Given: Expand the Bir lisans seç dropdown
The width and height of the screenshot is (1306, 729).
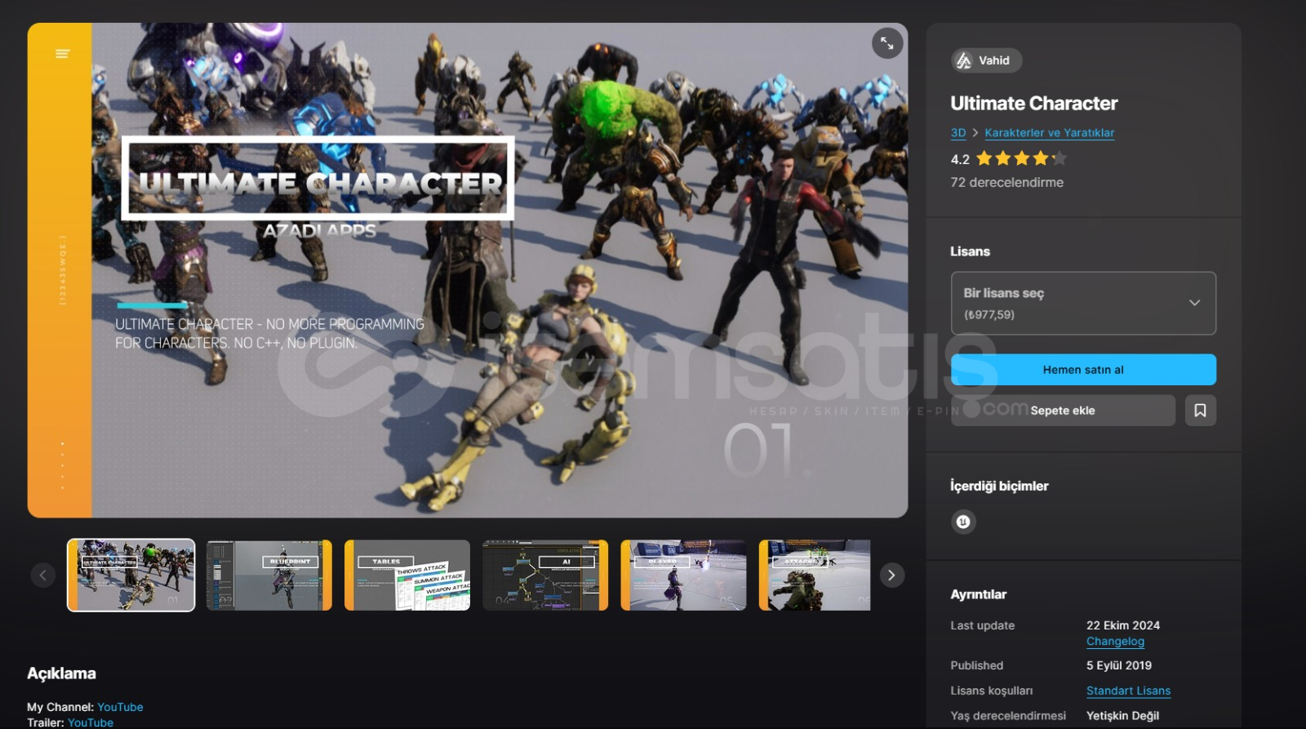Looking at the screenshot, I should [1083, 303].
